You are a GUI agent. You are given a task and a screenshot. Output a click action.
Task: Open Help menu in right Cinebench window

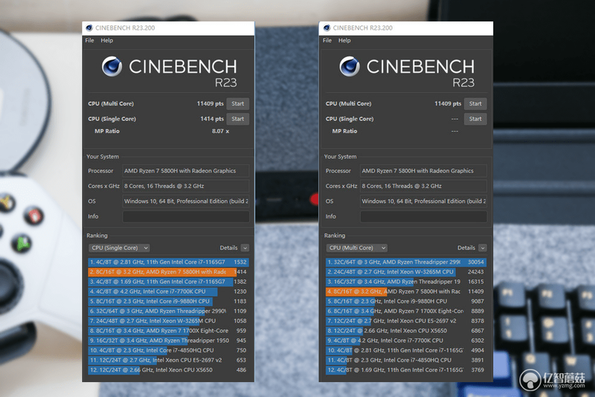coord(344,40)
